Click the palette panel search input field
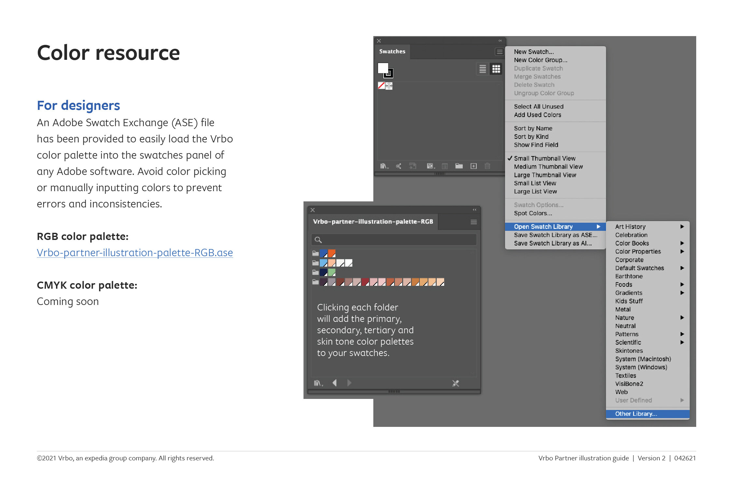 coord(394,240)
